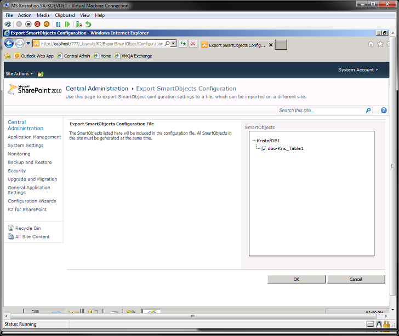
Task: Open the Clipboard menu
Action: point(65,15)
